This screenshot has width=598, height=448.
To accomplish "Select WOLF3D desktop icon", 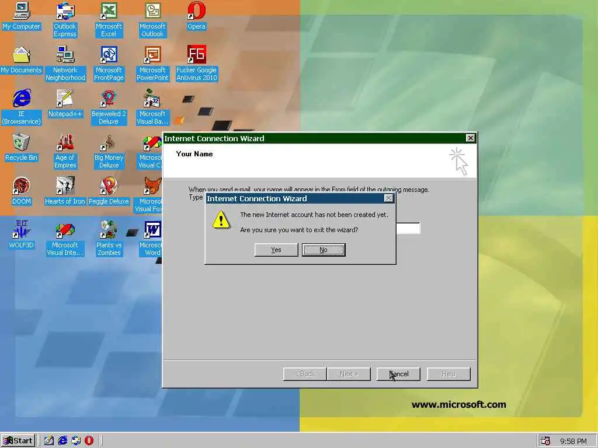I will pos(22,235).
